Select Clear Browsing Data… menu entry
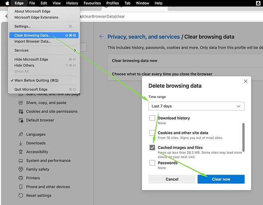 click(44, 35)
